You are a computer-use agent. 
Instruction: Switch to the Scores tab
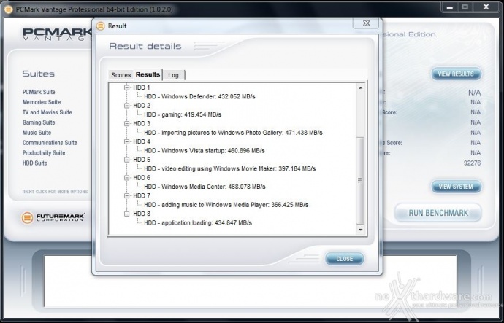point(121,75)
